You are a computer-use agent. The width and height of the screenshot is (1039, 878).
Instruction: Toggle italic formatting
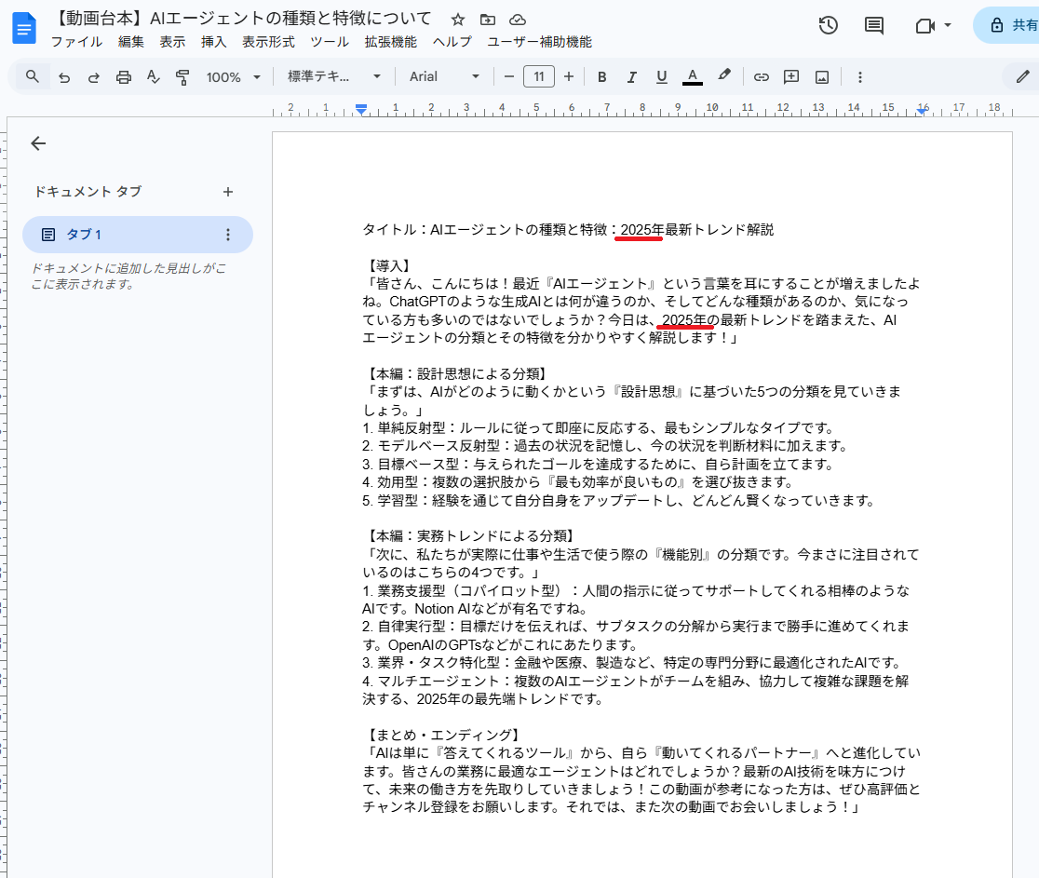pos(631,77)
